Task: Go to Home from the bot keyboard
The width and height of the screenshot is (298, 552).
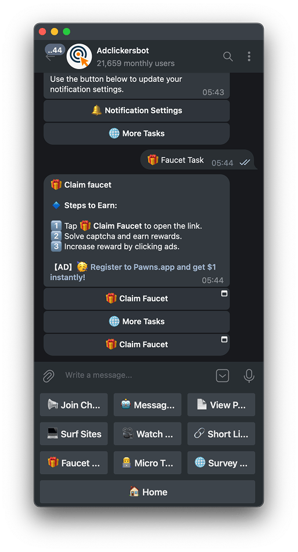Action: pyautogui.click(x=148, y=492)
